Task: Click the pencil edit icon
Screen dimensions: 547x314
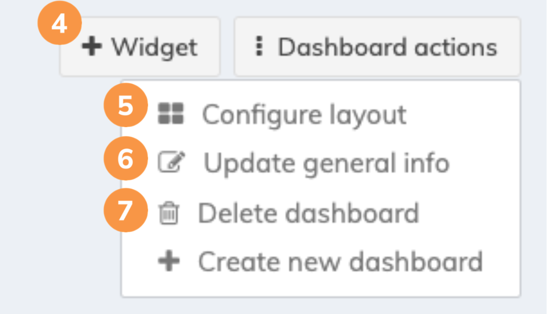Action: click(x=171, y=162)
